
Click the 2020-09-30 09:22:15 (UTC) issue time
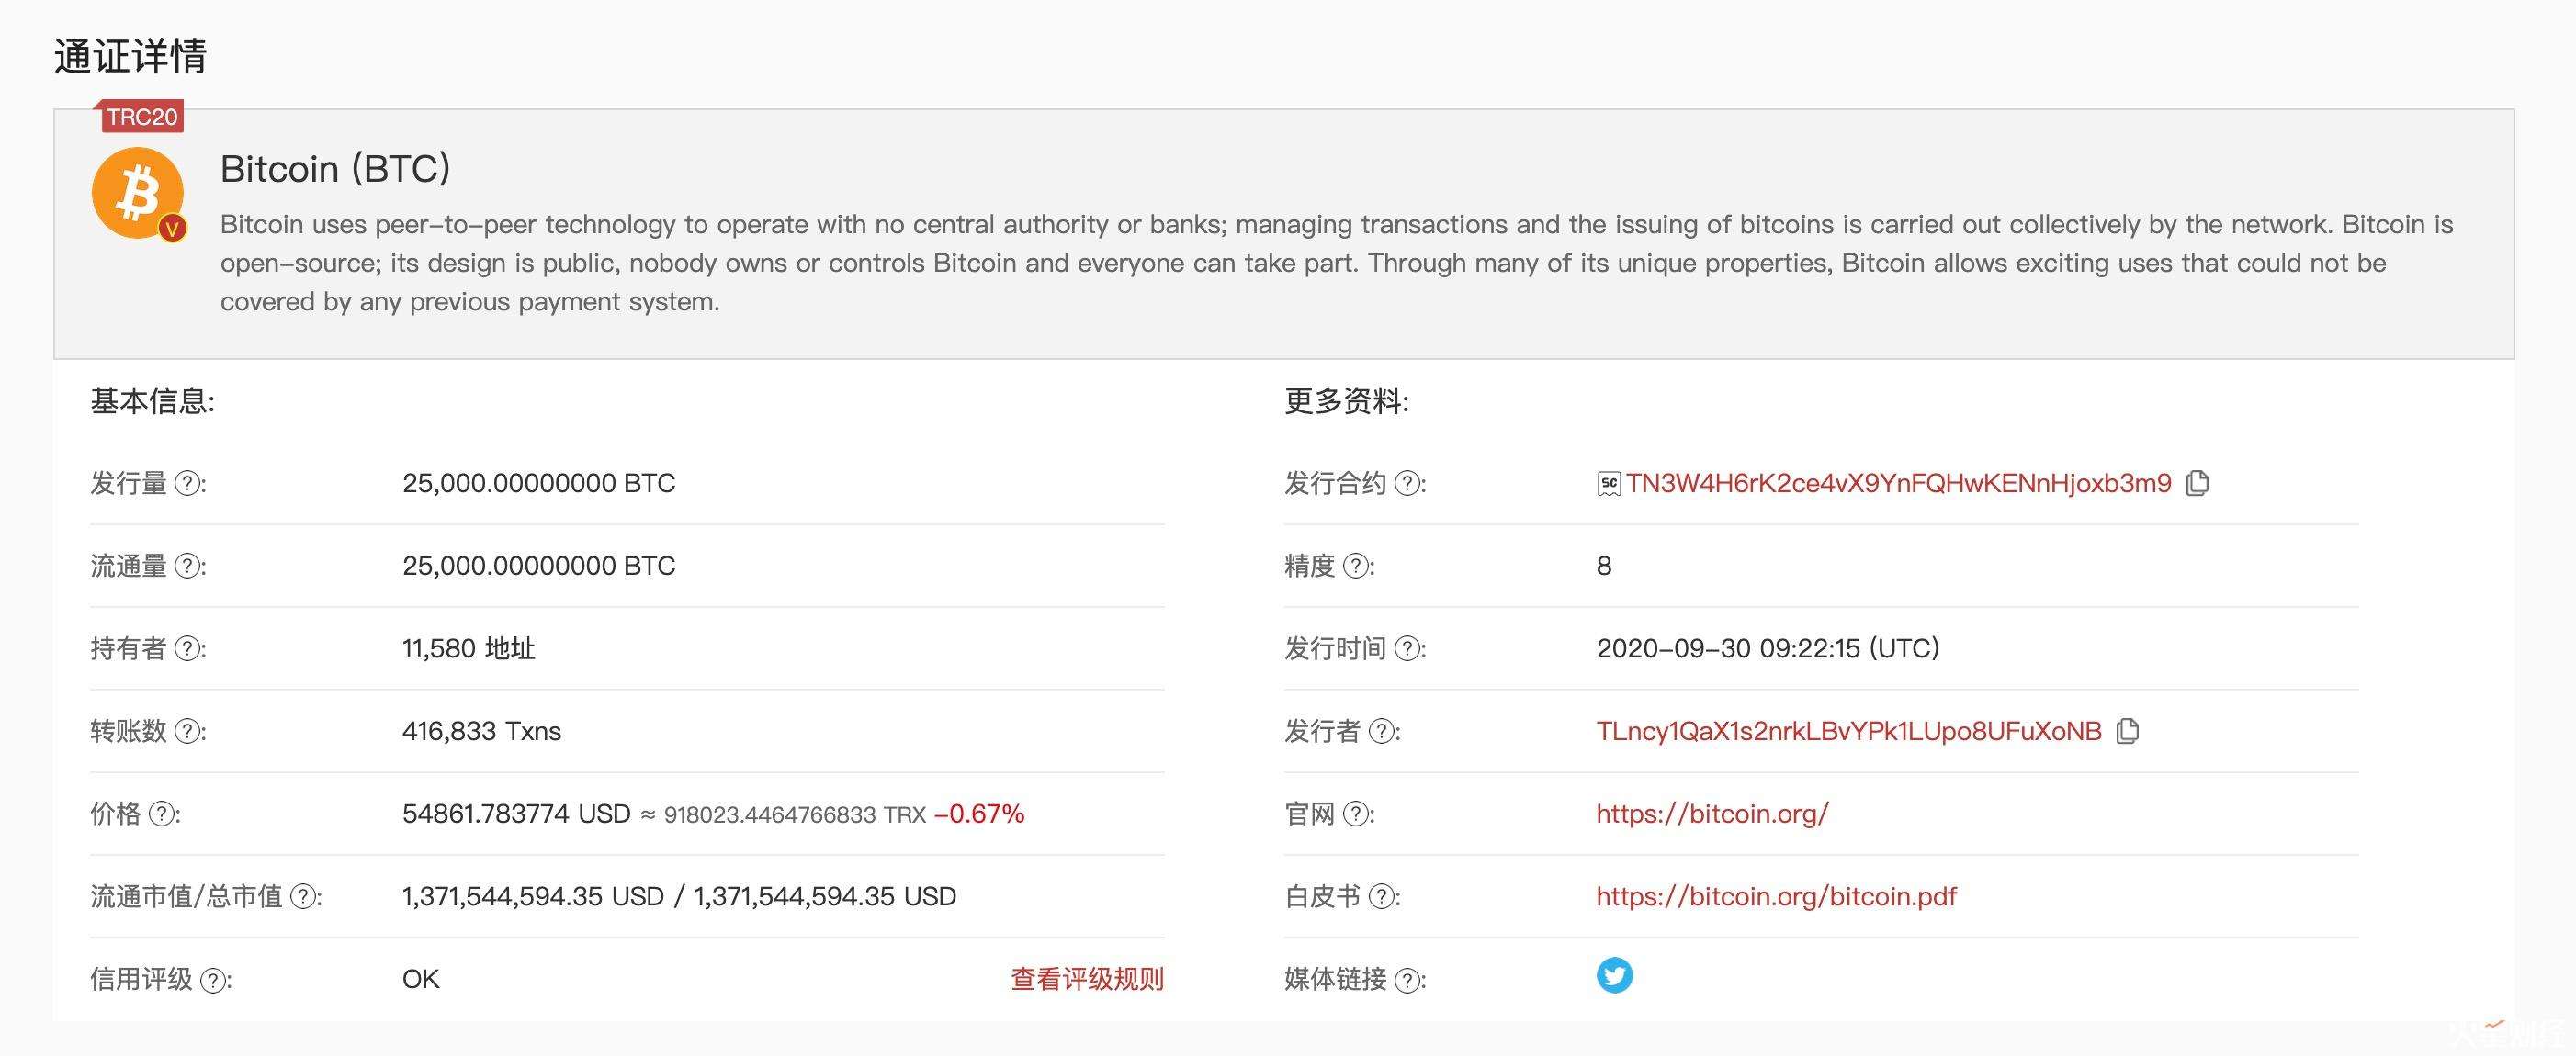pyautogui.click(x=1768, y=649)
